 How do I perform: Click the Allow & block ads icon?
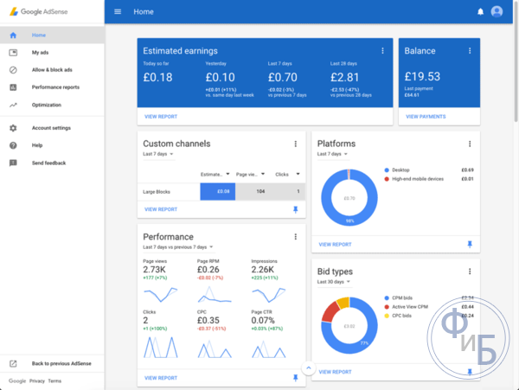point(13,70)
